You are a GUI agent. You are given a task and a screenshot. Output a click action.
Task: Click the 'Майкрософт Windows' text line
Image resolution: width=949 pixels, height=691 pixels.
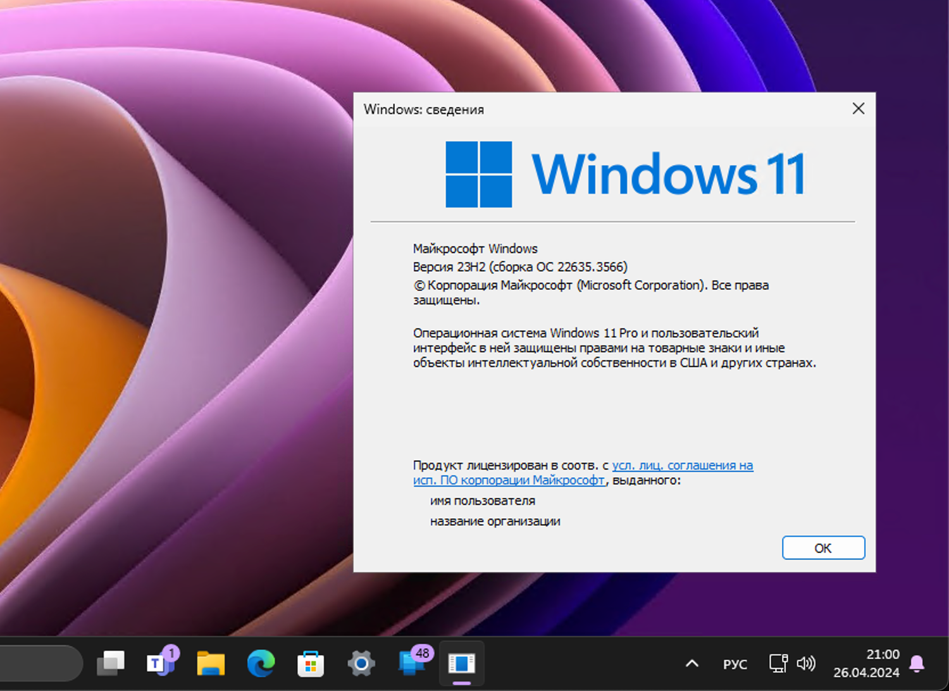[x=475, y=249]
